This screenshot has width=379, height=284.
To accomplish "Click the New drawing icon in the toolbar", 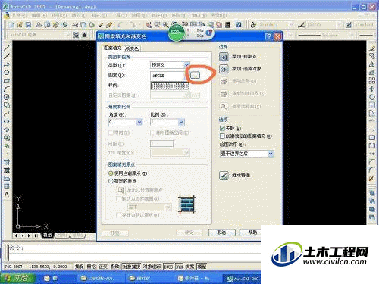I will (x=11, y=25).
